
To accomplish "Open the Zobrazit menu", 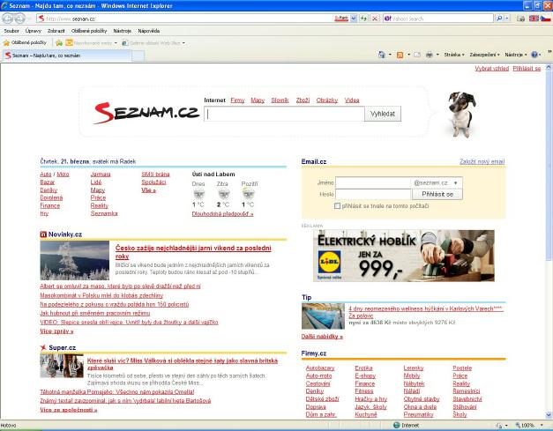I will [x=56, y=31].
